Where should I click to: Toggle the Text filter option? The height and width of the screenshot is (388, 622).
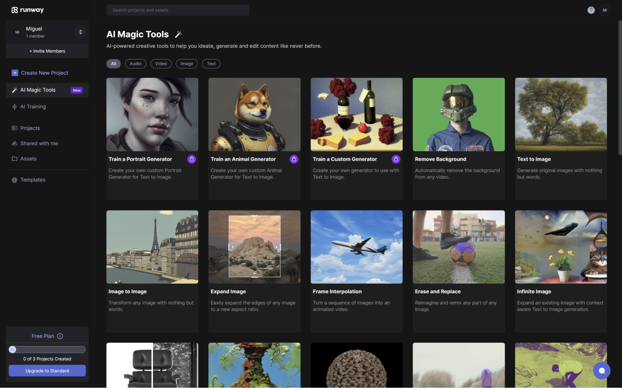click(x=211, y=63)
